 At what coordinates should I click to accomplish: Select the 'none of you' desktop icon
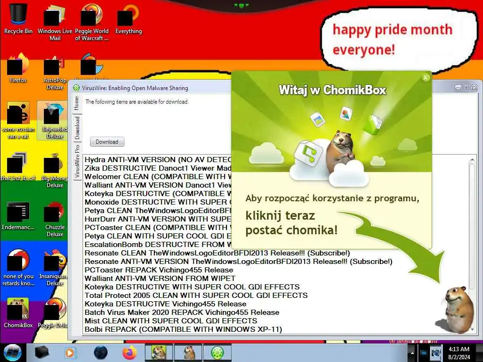18,267
